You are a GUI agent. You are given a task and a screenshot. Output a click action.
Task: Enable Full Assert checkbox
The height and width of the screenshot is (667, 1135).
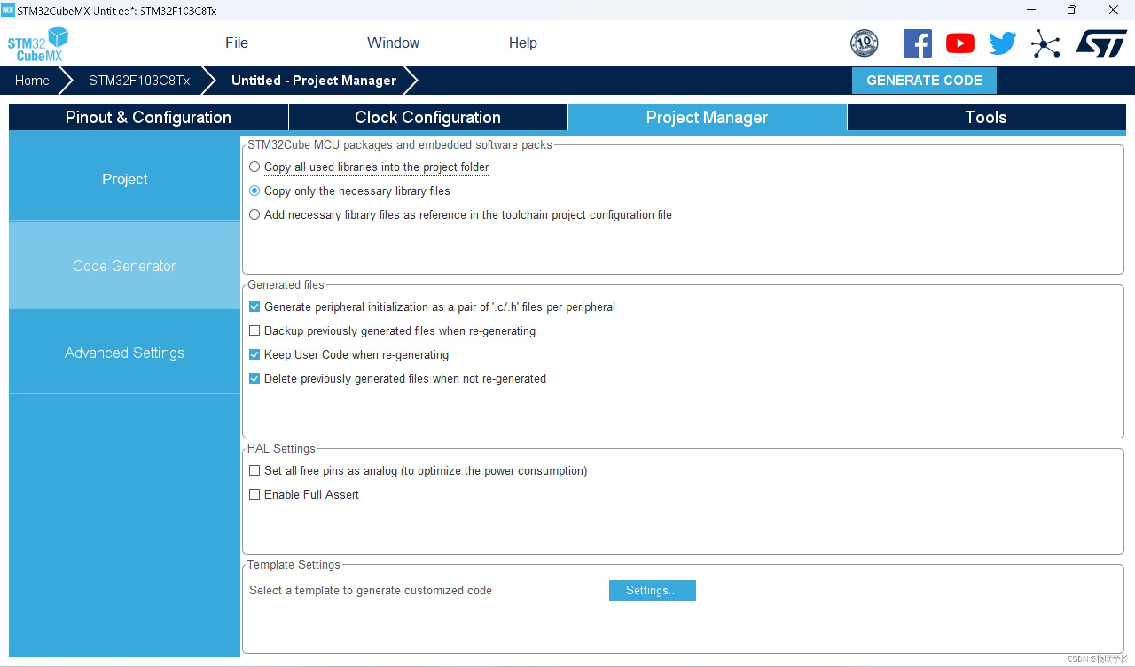tap(254, 495)
